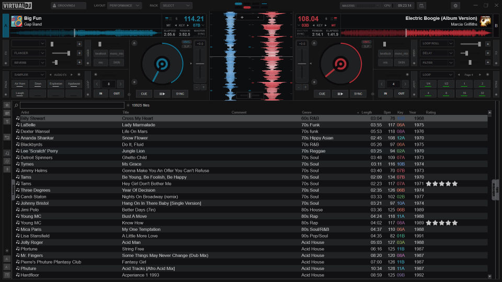Halve the loop length on right deck
This screenshot has height=282, width=502.
tap(382, 84)
